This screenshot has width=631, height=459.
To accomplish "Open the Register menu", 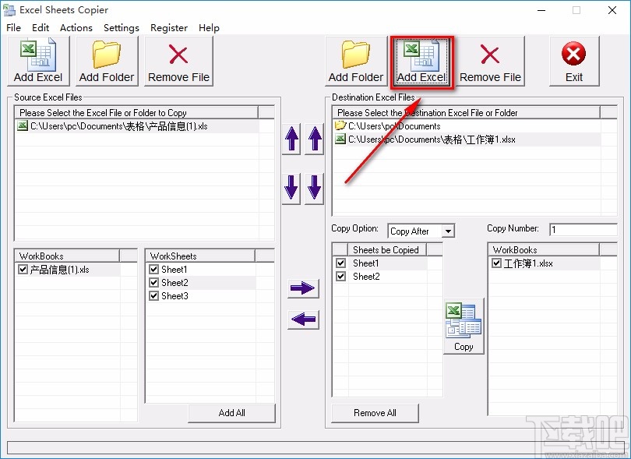I will point(169,27).
